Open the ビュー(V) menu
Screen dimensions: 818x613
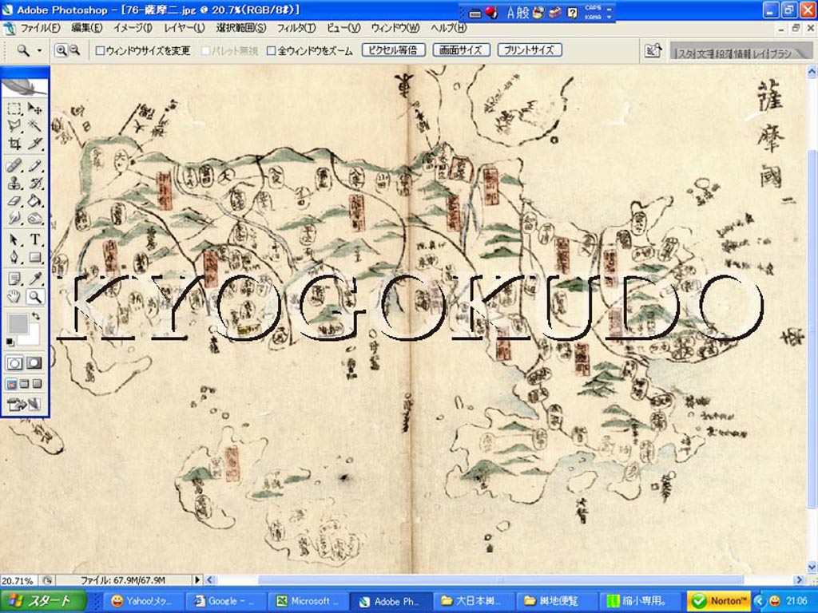[x=343, y=28]
